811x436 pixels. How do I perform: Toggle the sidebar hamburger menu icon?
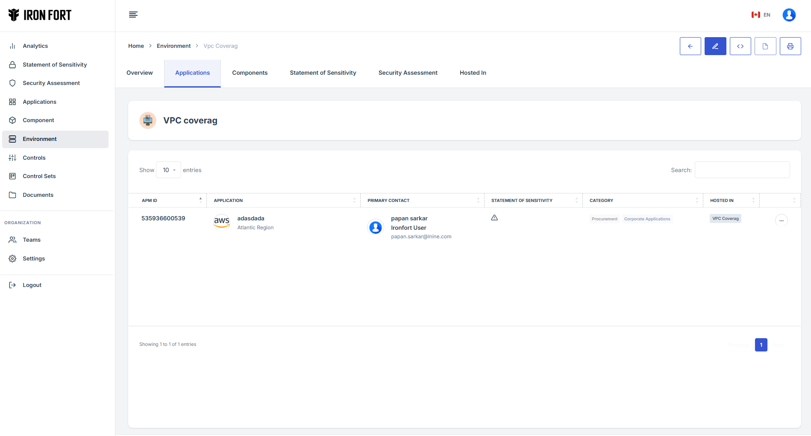point(133,15)
